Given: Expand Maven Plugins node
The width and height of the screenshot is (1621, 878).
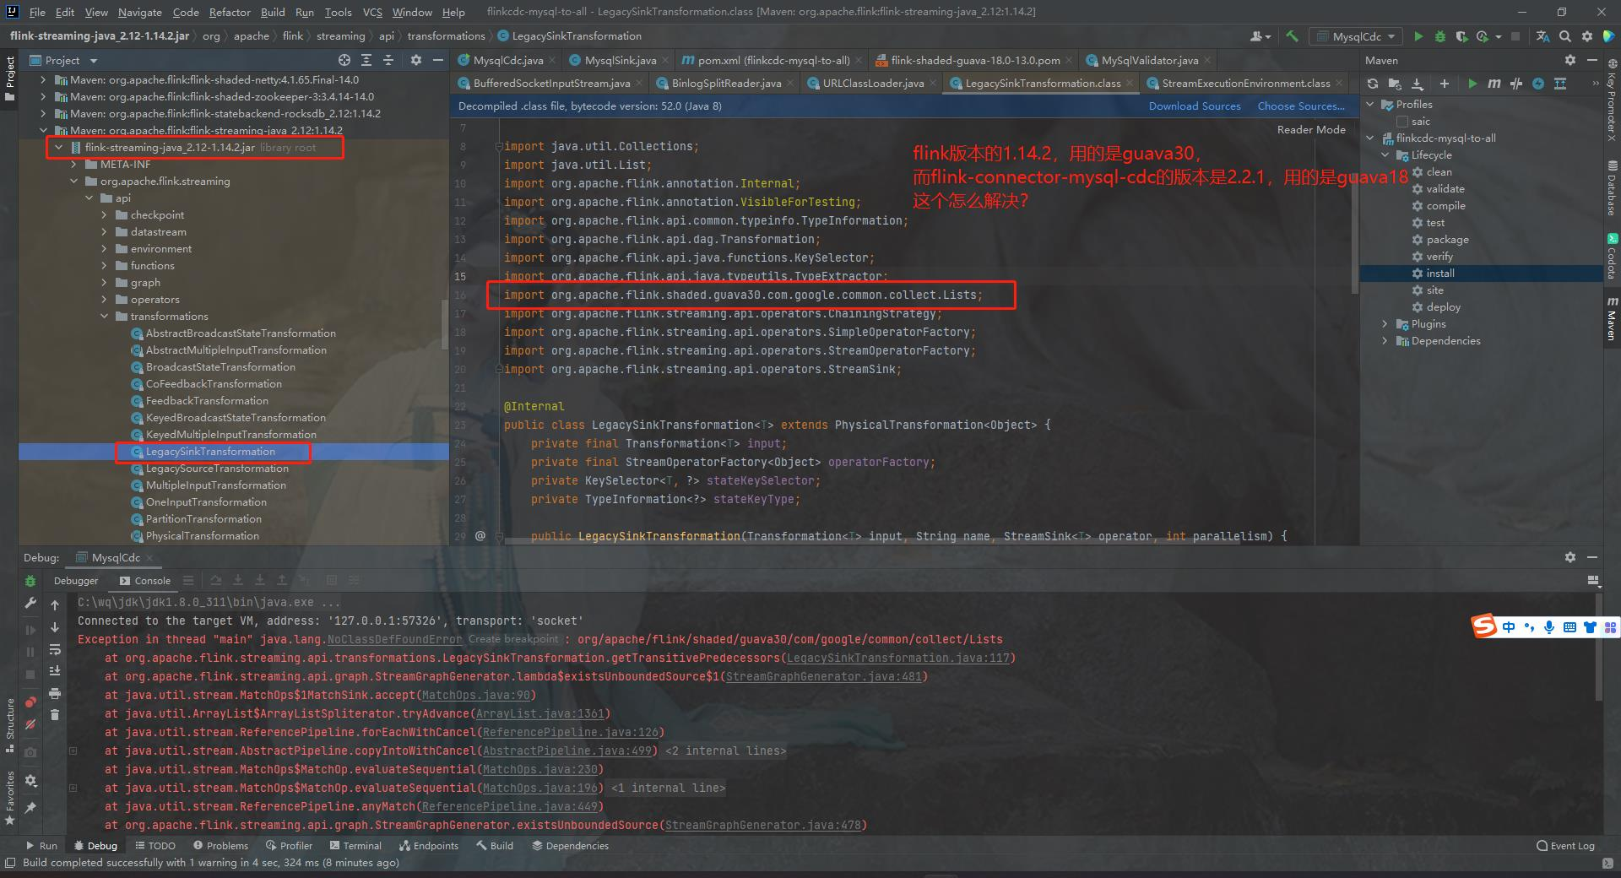Looking at the screenshot, I should (1385, 324).
